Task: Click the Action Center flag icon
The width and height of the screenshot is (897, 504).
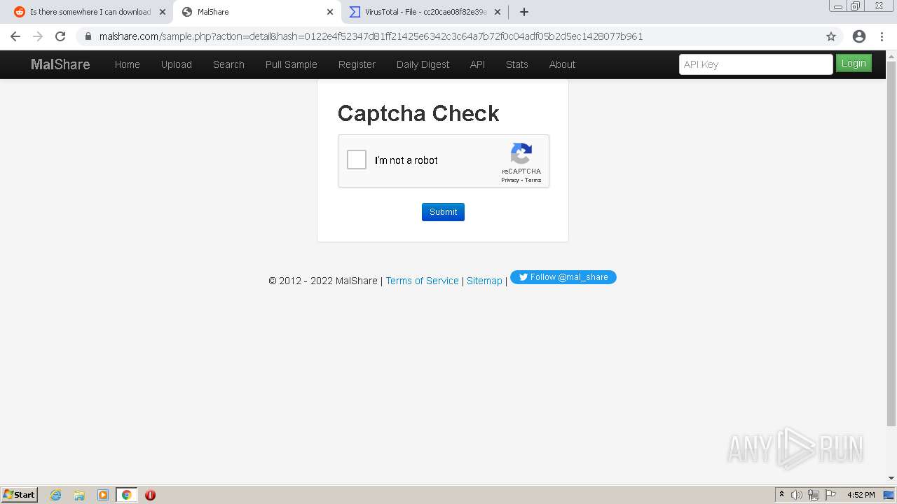Action: (x=830, y=495)
